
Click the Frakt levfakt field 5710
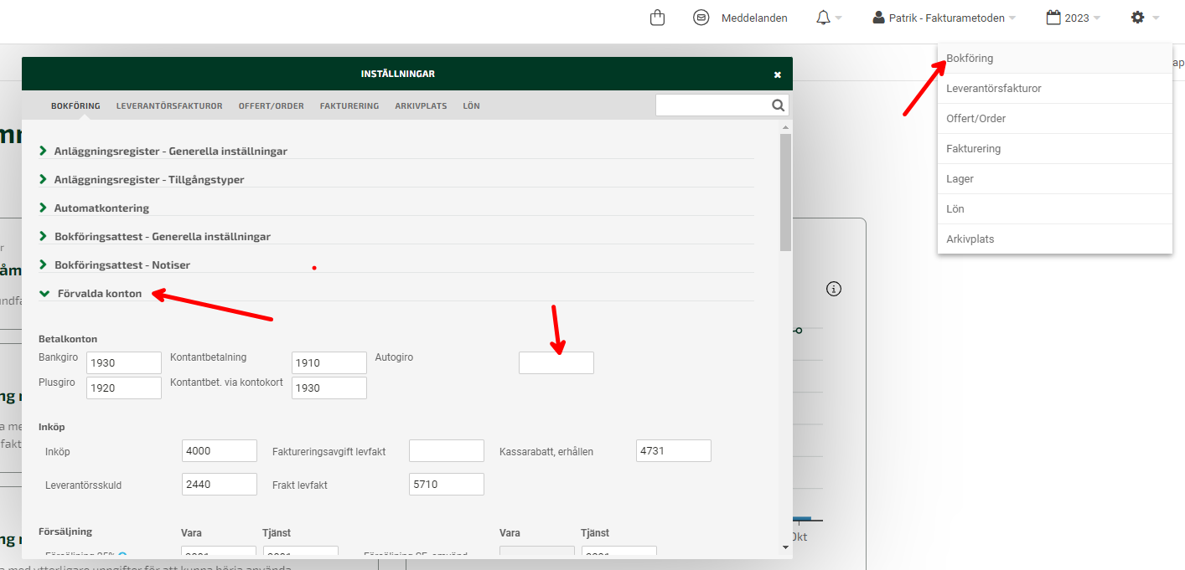coord(447,484)
